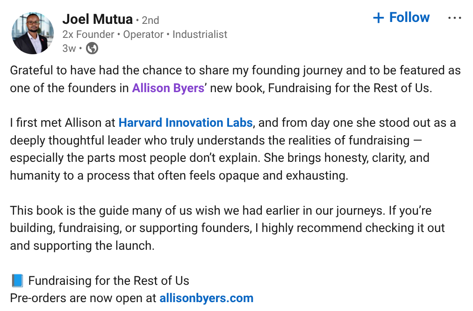Click the '2x Founder • Operator • Industrialist' headline

(145, 34)
